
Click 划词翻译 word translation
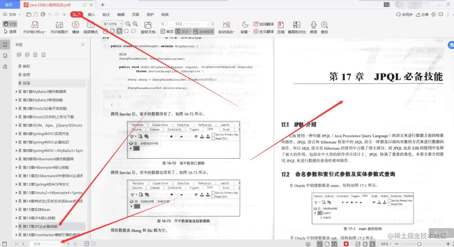tap(264, 24)
